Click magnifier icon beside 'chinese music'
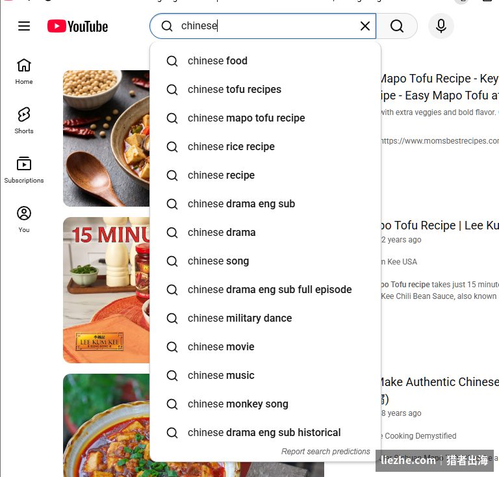 [172, 376]
